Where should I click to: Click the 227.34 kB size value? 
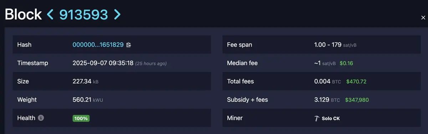(x=86, y=82)
